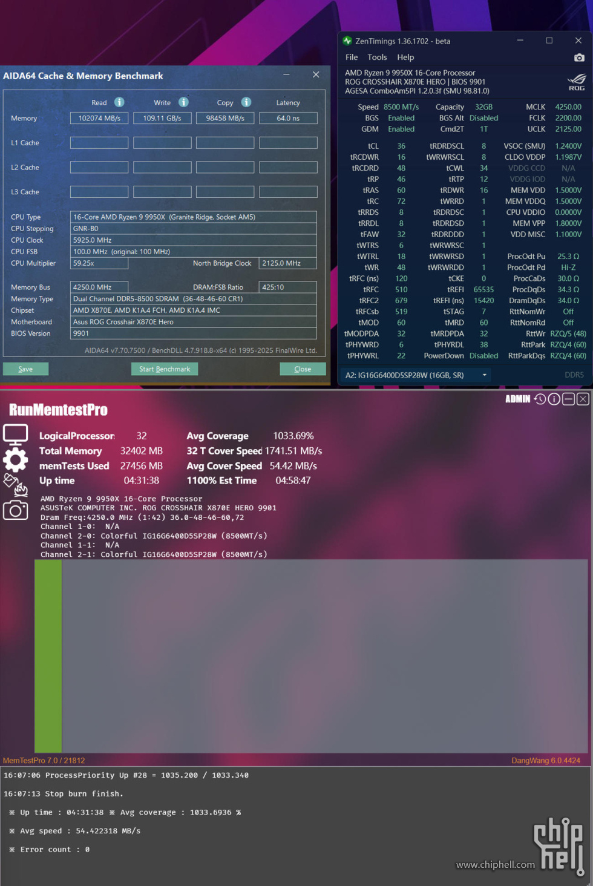Open the RunMemtestPro history clock icon
This screenshot has width=593, height=886.
click(x=540, y=399)
